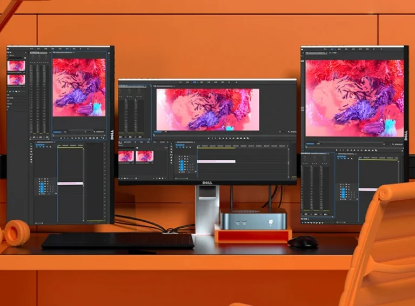Click first project thumbnail on center monitor
This screenshot has height=306, width=415.
click(x=126, y=156)
